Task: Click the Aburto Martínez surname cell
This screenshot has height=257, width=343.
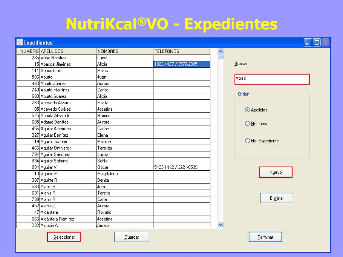Action: 68,90
